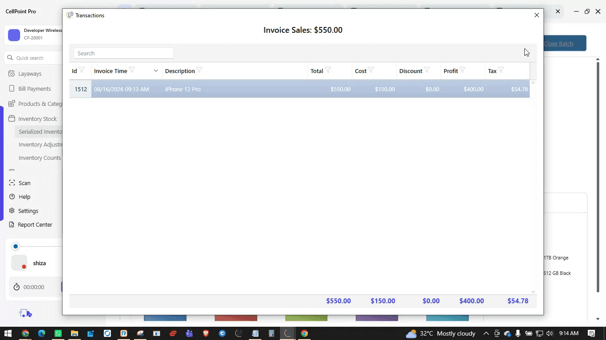Sort by the Description column header
Screen dimensions: 606x340
180,71
